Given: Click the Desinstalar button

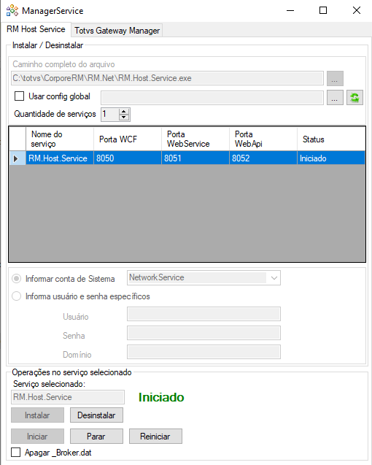Looking at the screenshot, I should click(x=96, y=415).
